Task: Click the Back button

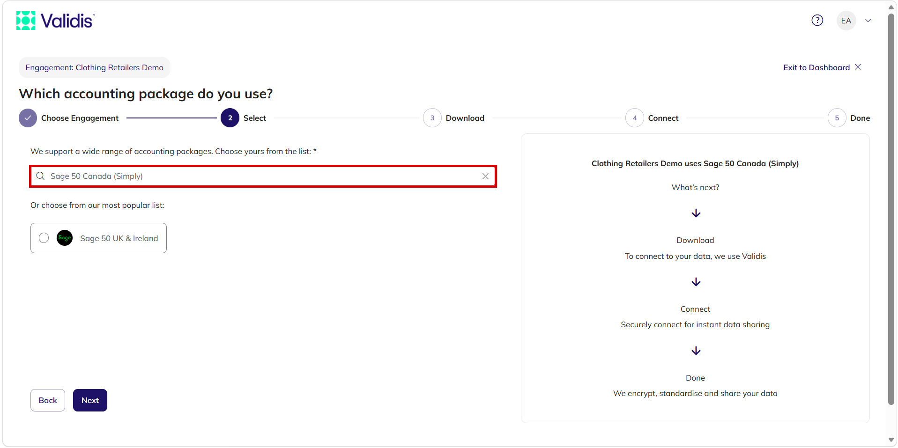Action: [48, 400]
